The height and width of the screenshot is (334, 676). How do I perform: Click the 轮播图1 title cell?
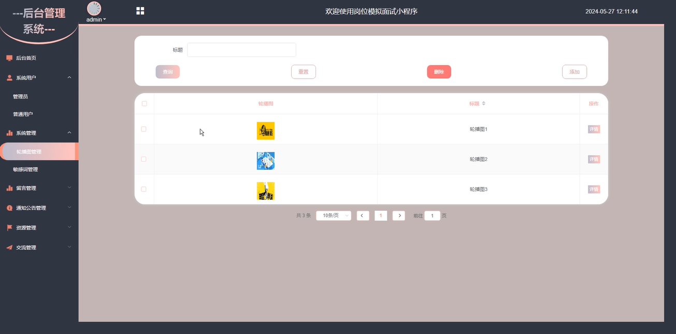point(479,129)
